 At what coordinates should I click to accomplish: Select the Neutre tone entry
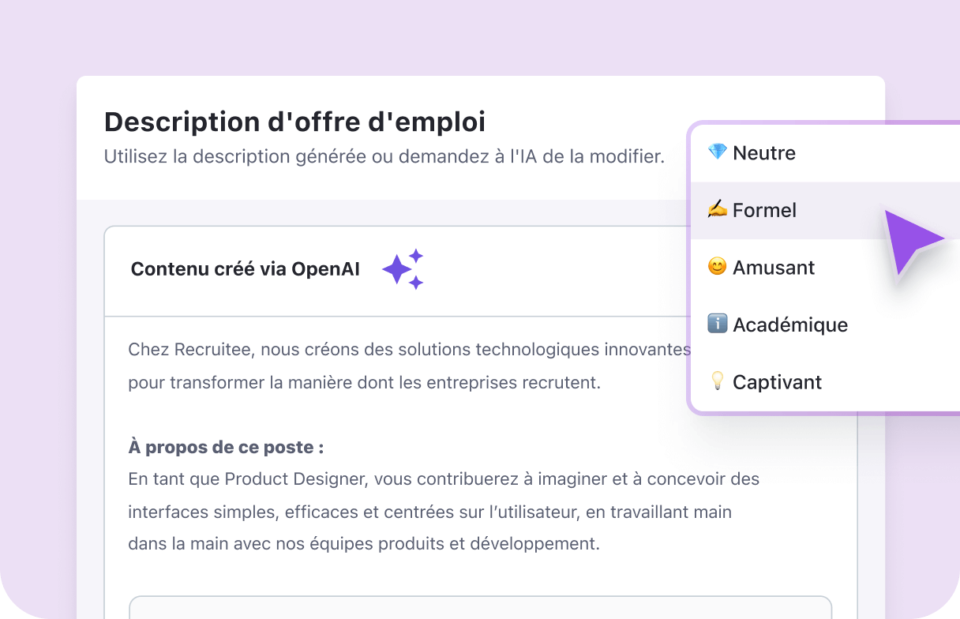tap(764, 152)
